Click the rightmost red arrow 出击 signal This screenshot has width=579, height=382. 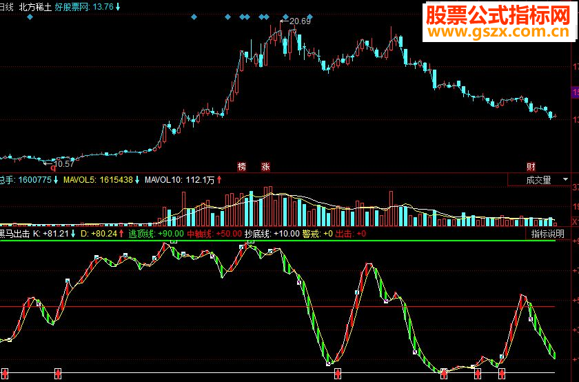coord(502,374)
